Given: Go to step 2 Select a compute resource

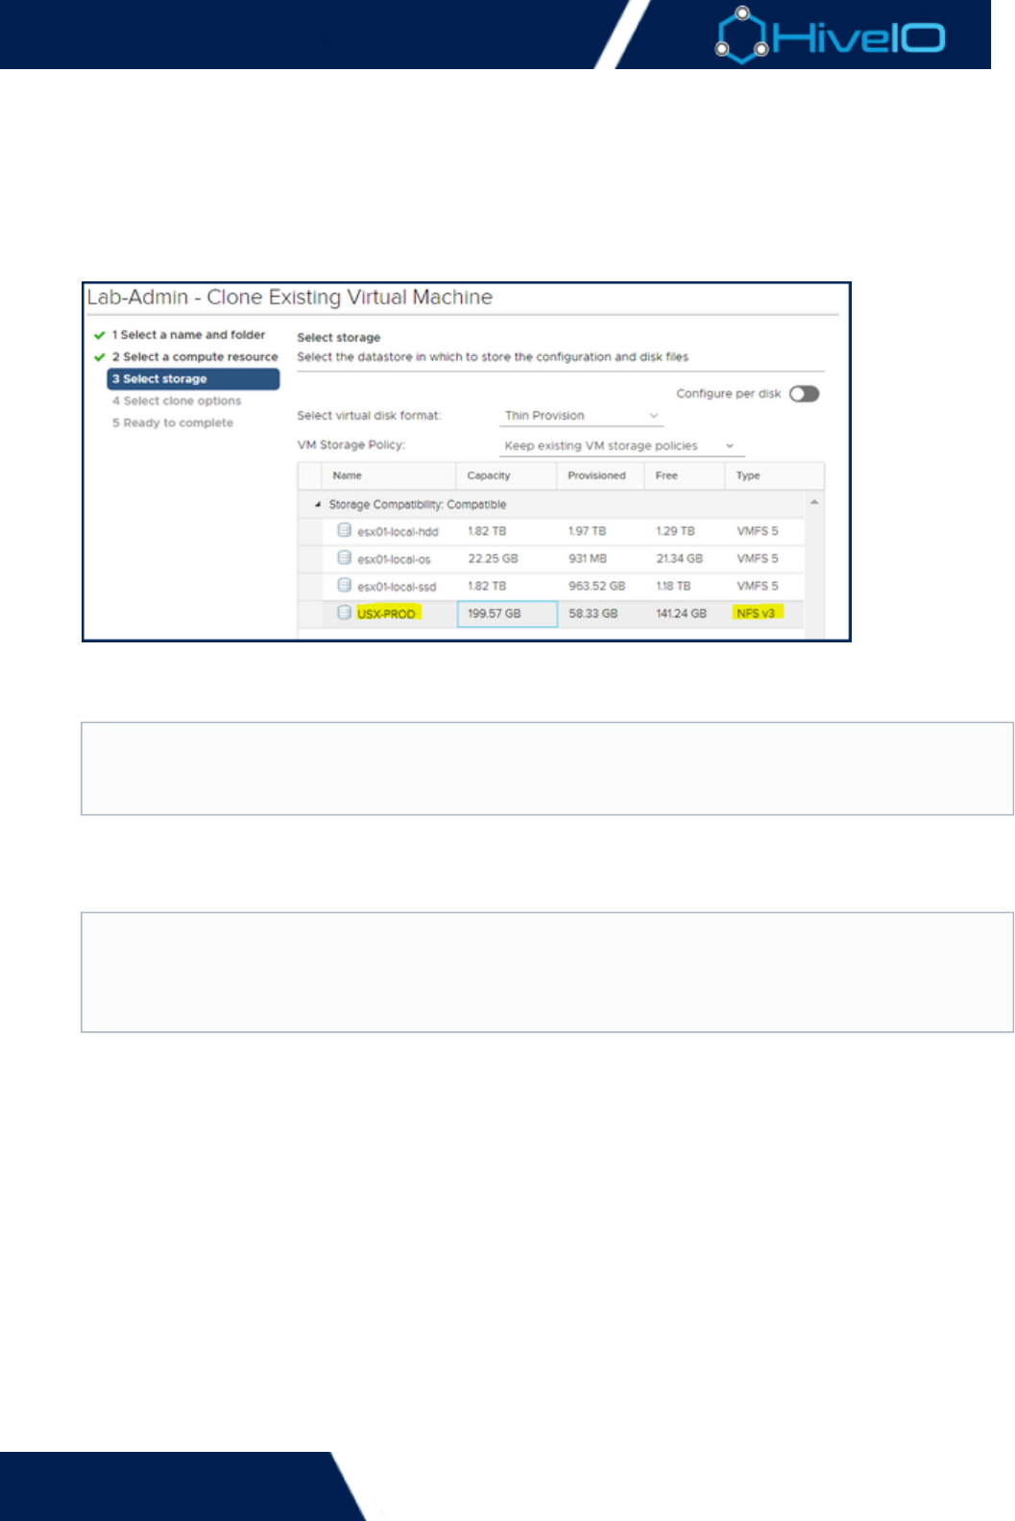Looking at the screenshot, I should 195,357.
